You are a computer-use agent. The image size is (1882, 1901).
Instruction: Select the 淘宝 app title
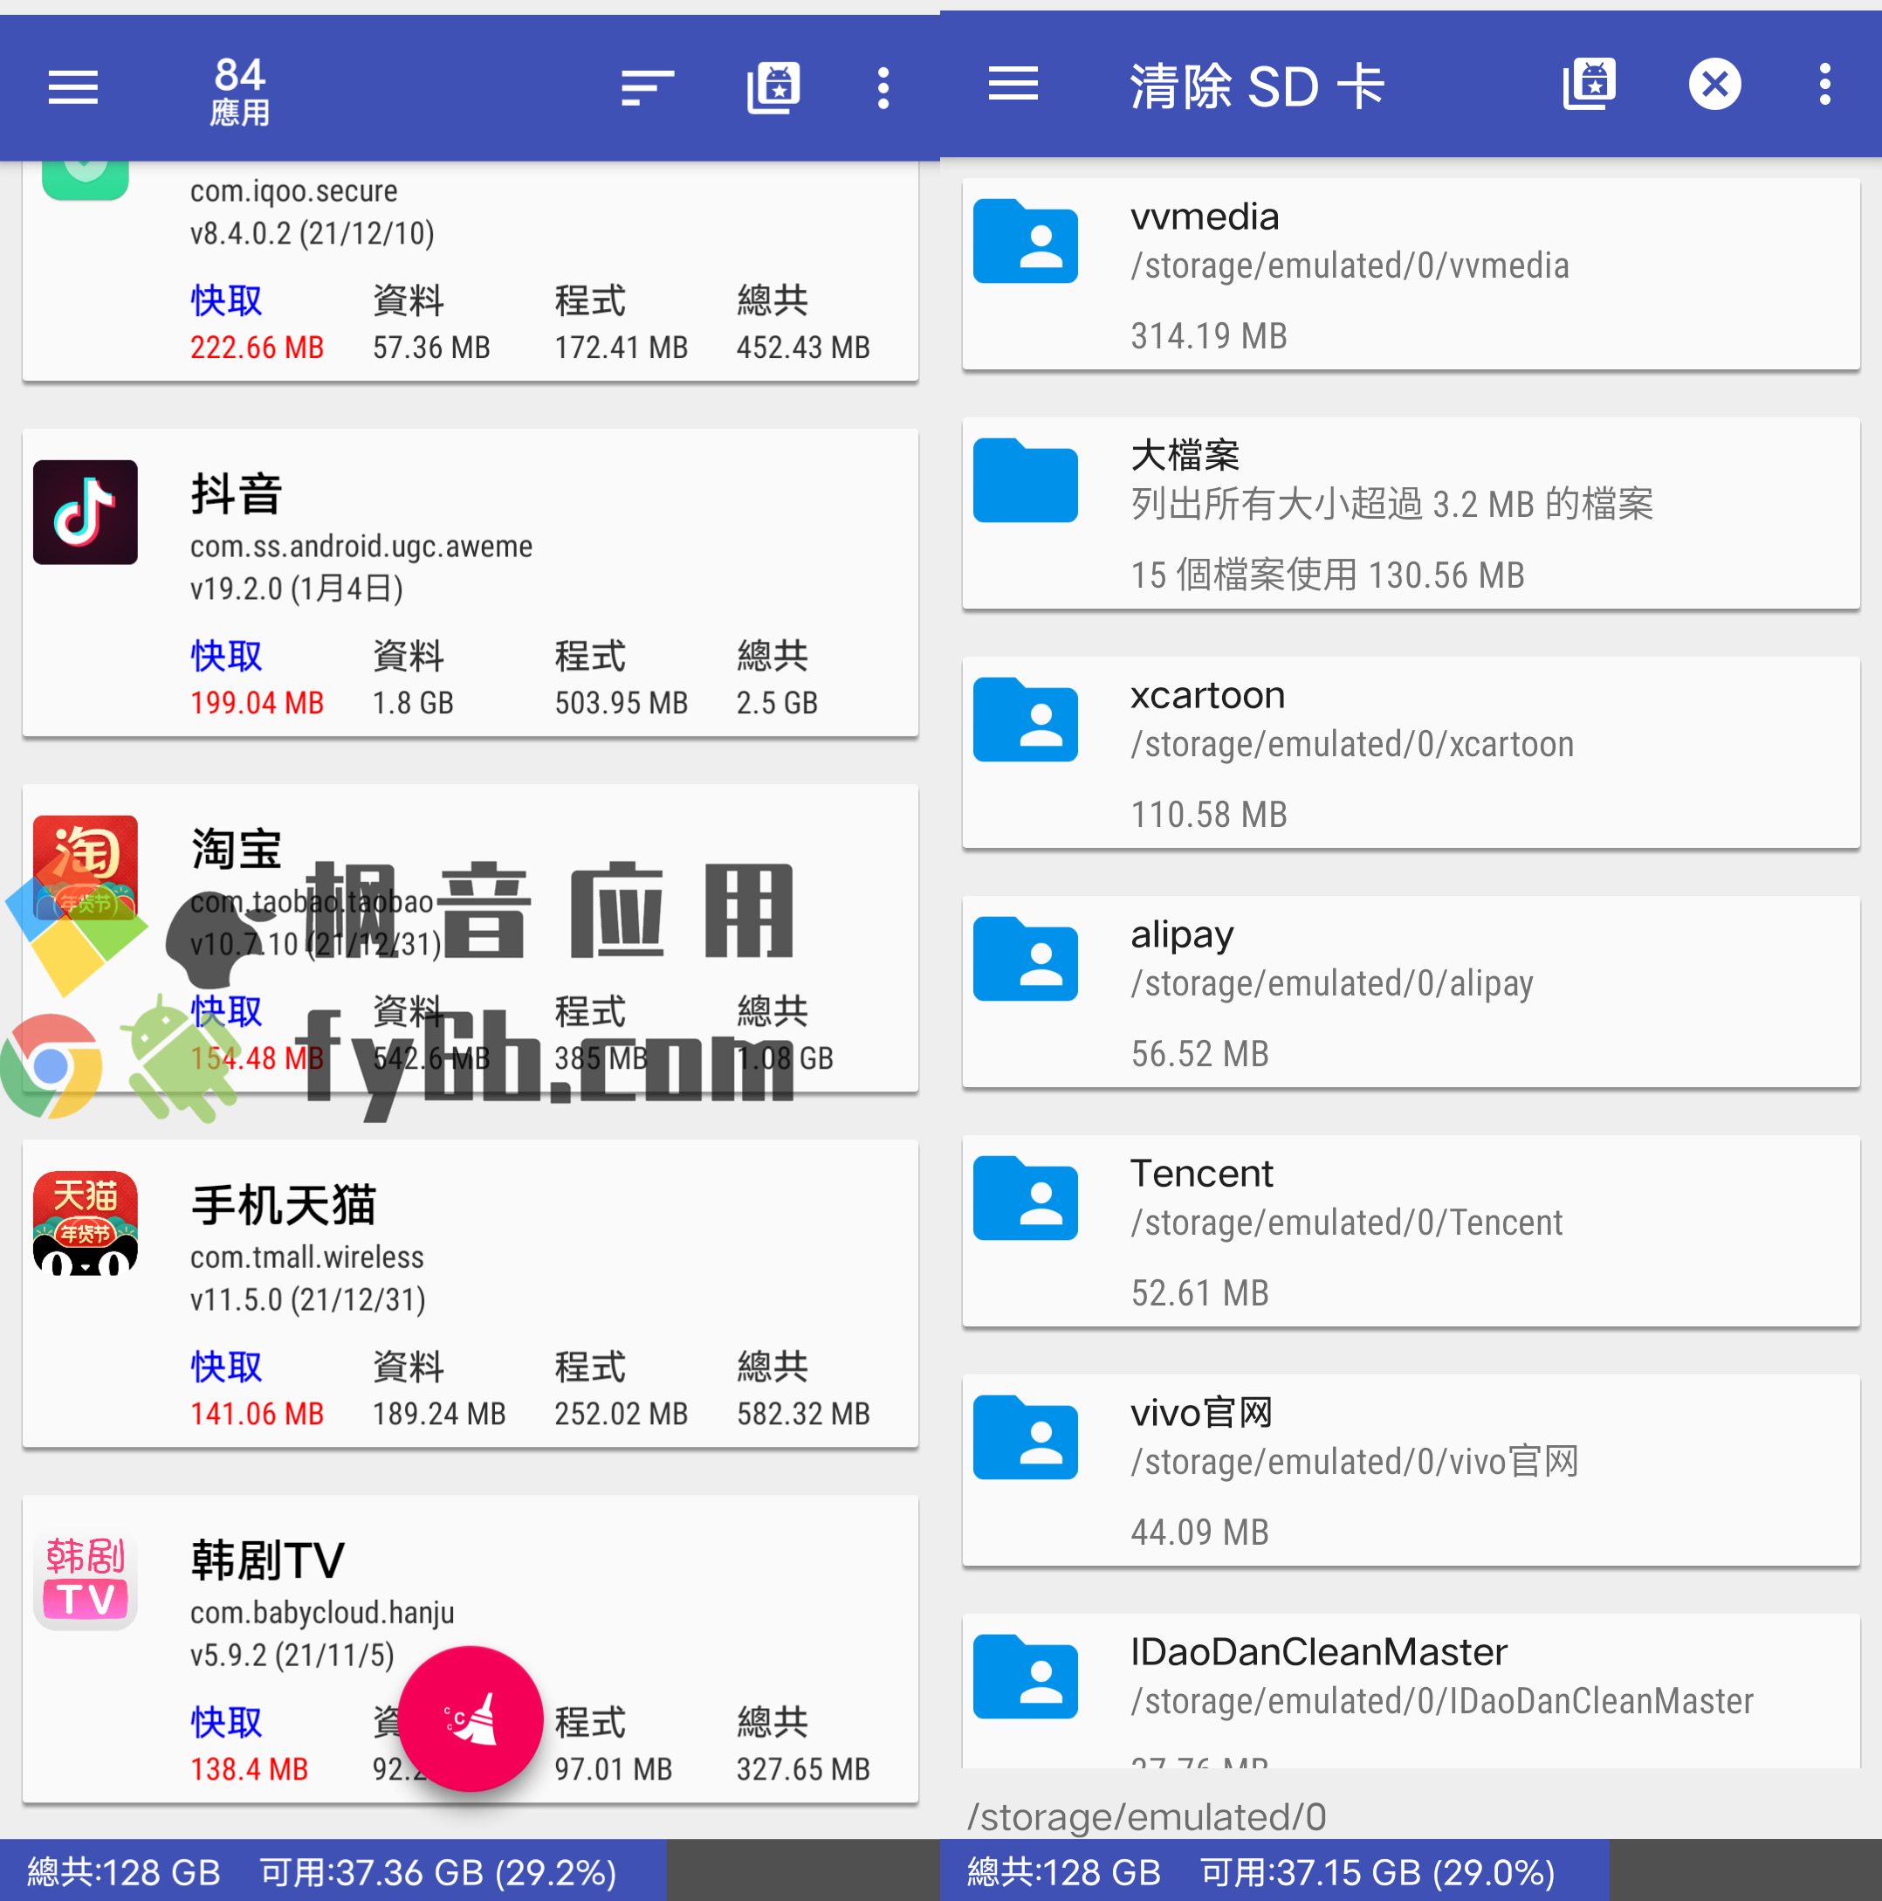coord(236,849)
